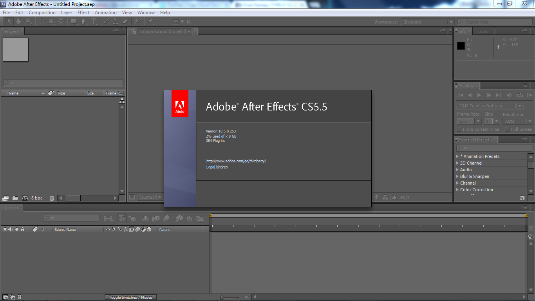Click the timeline zoom slider handle
This screenshot has height=301, width=535.
tap(222, 297)
